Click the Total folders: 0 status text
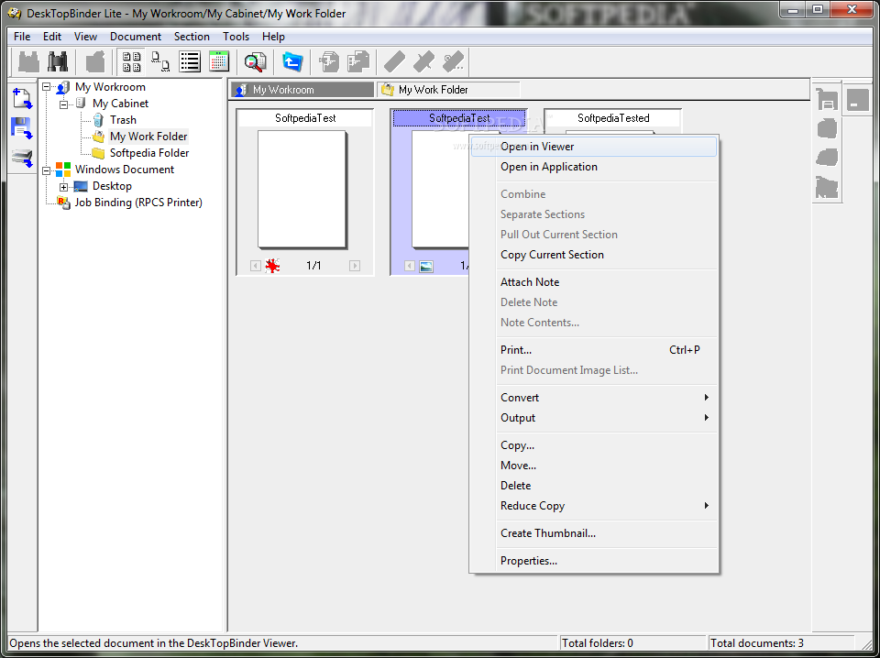The width and height of the screenshot is (880, 658). coord(598,643)
